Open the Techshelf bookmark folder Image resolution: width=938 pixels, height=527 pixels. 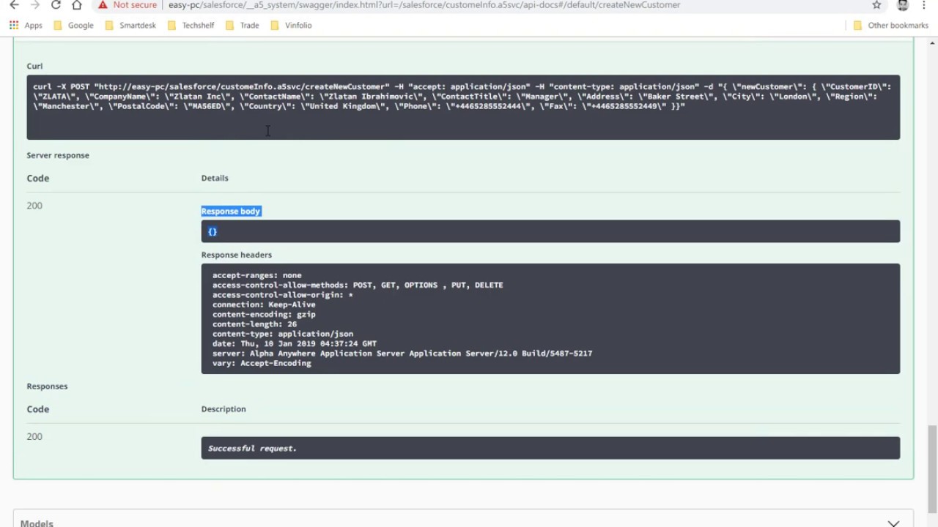tap(191, 25)
